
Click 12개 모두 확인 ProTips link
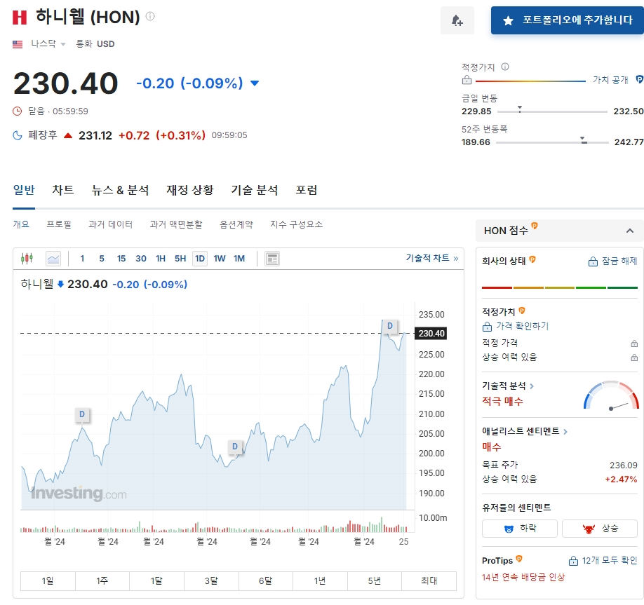[x=603, y=561]
